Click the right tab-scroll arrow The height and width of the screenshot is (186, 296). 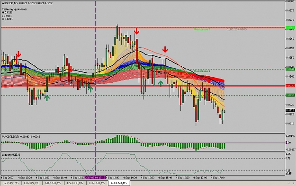[x=293, y=183]
